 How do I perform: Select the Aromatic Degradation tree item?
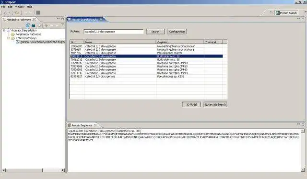coord(24,31)
